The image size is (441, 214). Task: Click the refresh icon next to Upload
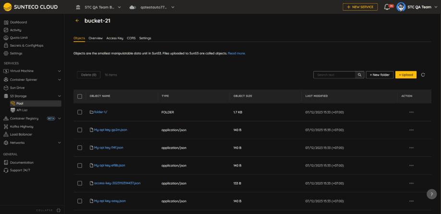coord(423,75)
